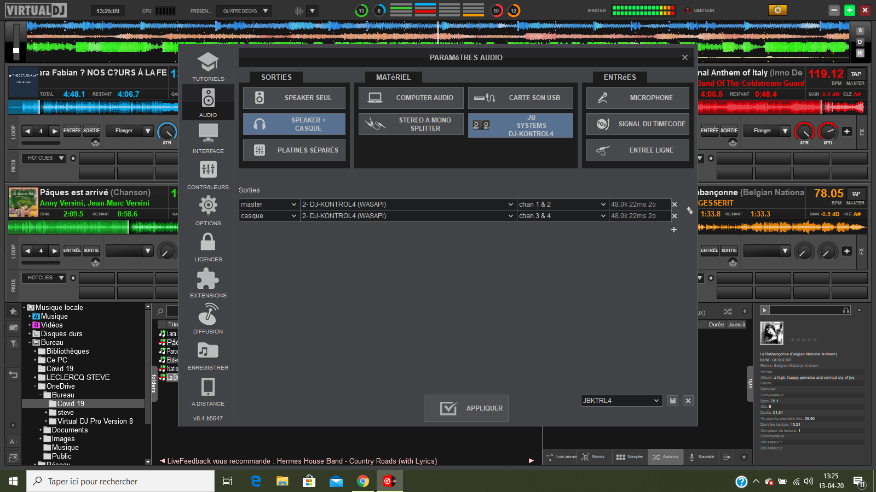
Task: Open the Tutoriels settings section
Action: pos(208,67)
